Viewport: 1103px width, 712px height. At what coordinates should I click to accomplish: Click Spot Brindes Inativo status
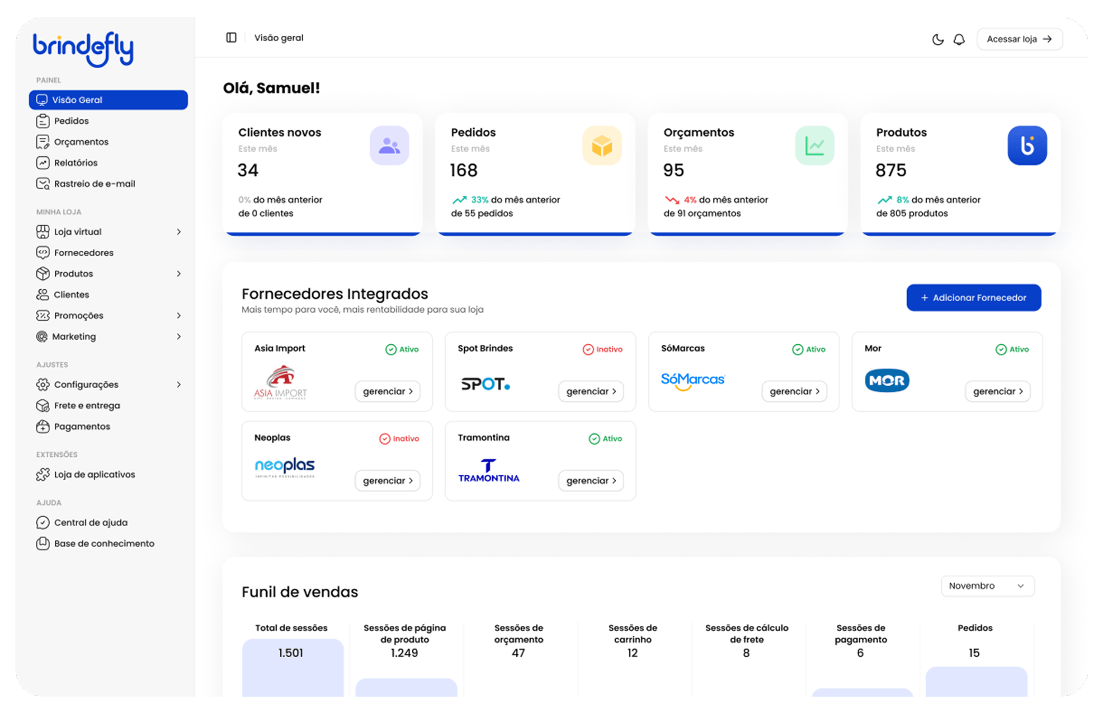coord(603,350)
